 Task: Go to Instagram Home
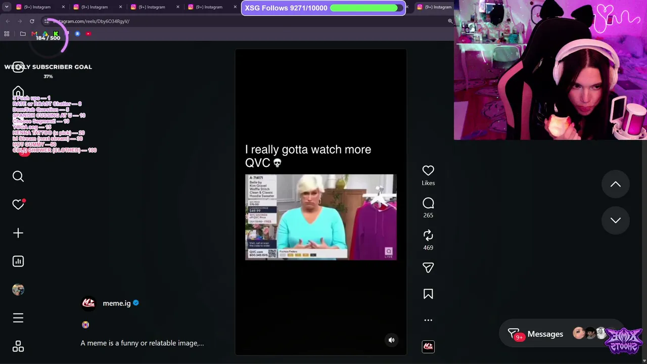(18, 92)
